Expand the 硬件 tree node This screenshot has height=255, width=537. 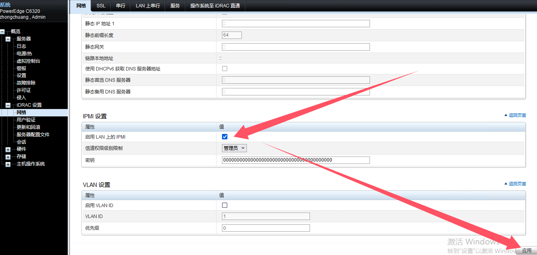tap(8, 149)
